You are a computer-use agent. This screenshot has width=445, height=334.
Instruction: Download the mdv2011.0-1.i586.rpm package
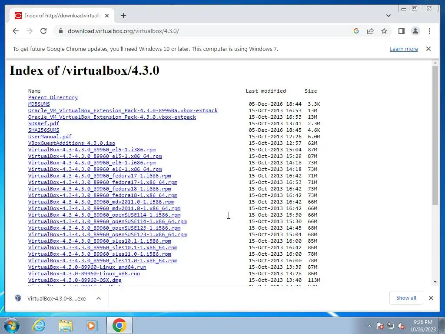point(101,202)
